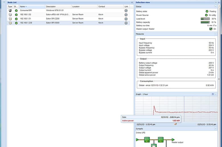Open the link icon for 192.168.1.51

[x=126, y=19]
